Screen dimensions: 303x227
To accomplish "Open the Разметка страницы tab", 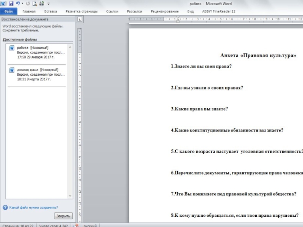I will tap(81, 11).
